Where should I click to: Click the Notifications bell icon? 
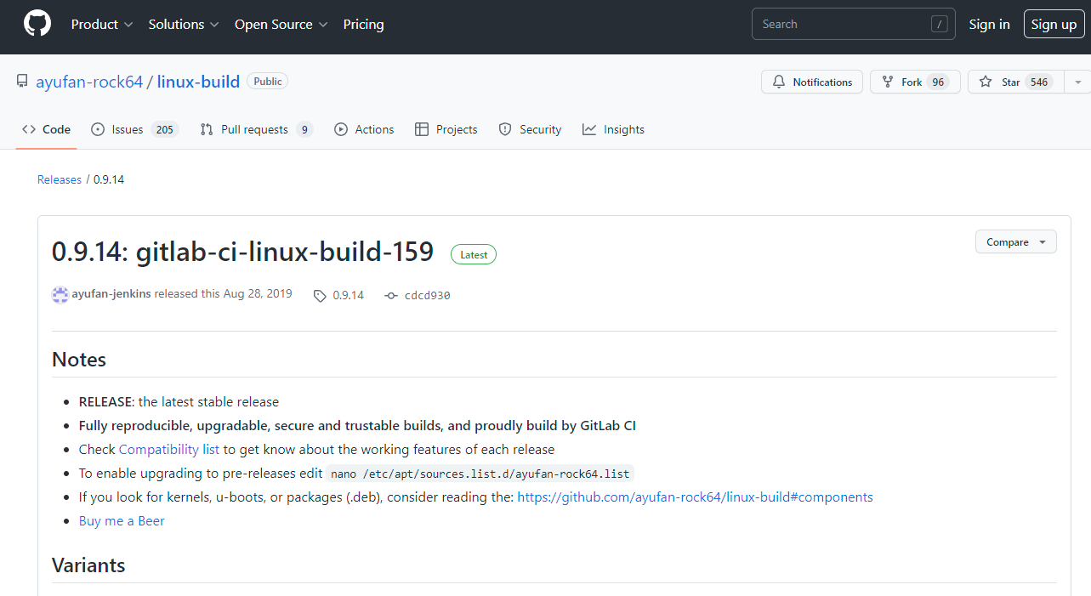tap(779, 82)
